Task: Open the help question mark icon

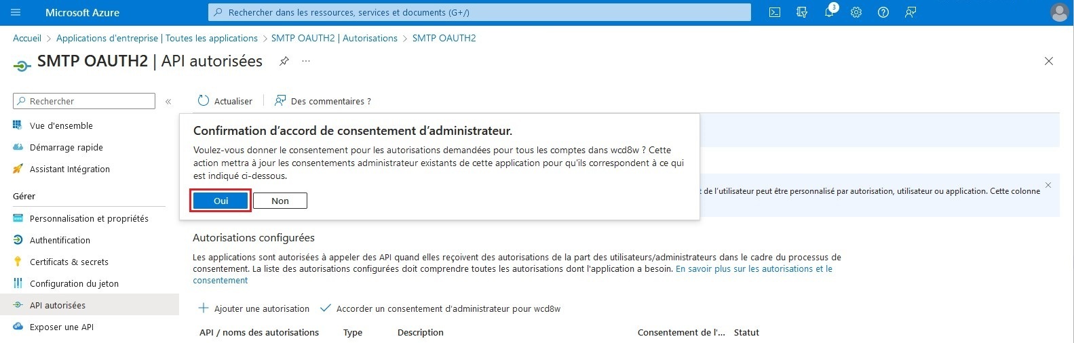Action: point(883,12)
